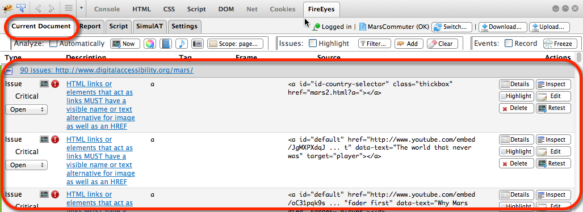The image size is (583, 212).
Task: Click the red critical icon in 'Why Mars' row
Action: tap(55, 194)
